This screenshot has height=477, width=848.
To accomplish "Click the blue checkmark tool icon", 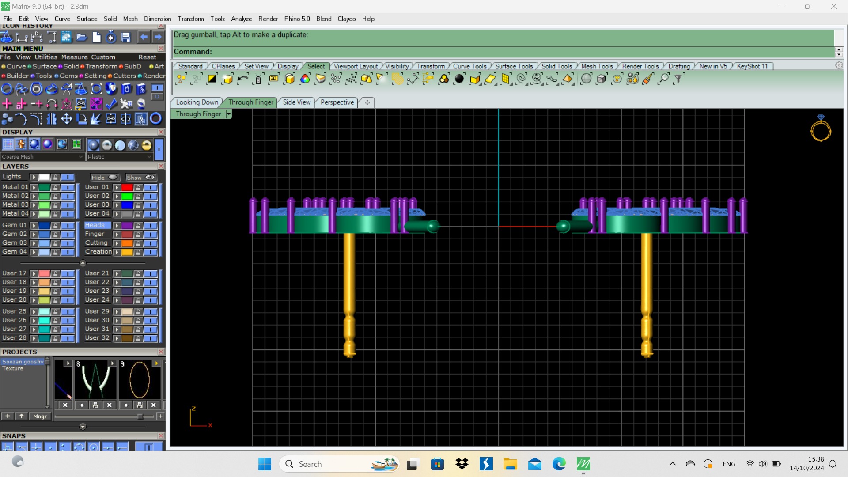I will pos(111,104).
